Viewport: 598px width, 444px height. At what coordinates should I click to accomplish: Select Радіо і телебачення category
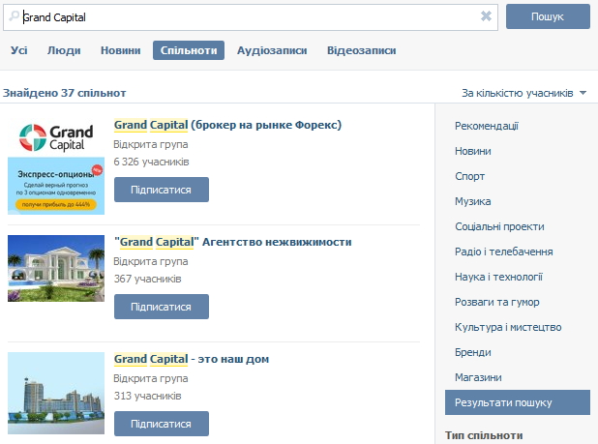click(x=504, y=252)
